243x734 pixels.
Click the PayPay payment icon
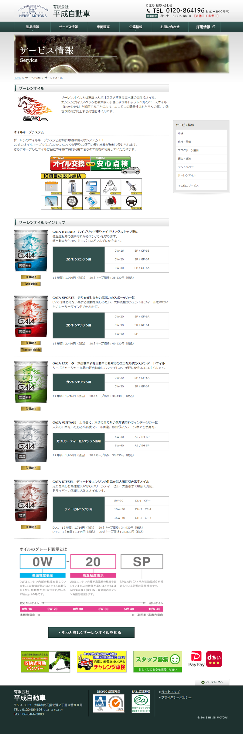pos(196,659)
